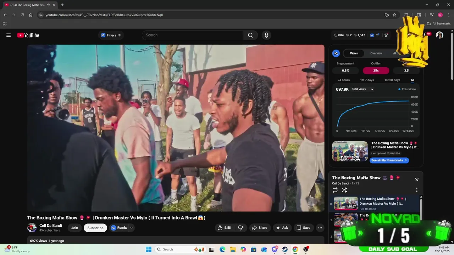Click the YouTube search text field
454x255 pixels.
[193, 35]
